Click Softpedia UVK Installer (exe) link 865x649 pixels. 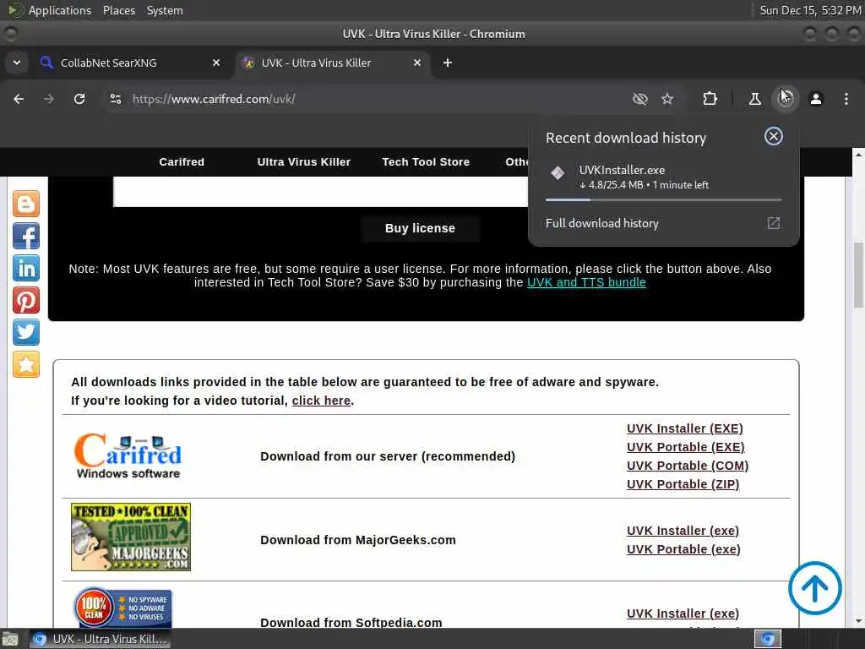(x=683, y=614)
